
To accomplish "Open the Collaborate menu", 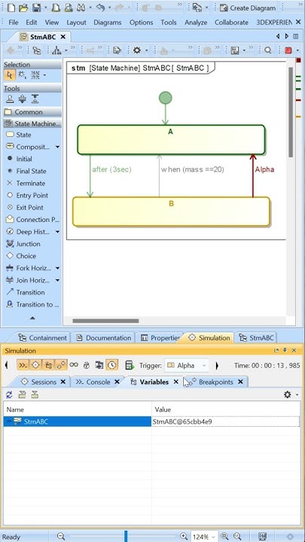I will point(231,22).
